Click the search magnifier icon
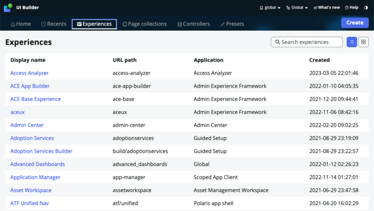Viewport: 374px width, 211px height. pyautogui.click(x=277, y=42)
